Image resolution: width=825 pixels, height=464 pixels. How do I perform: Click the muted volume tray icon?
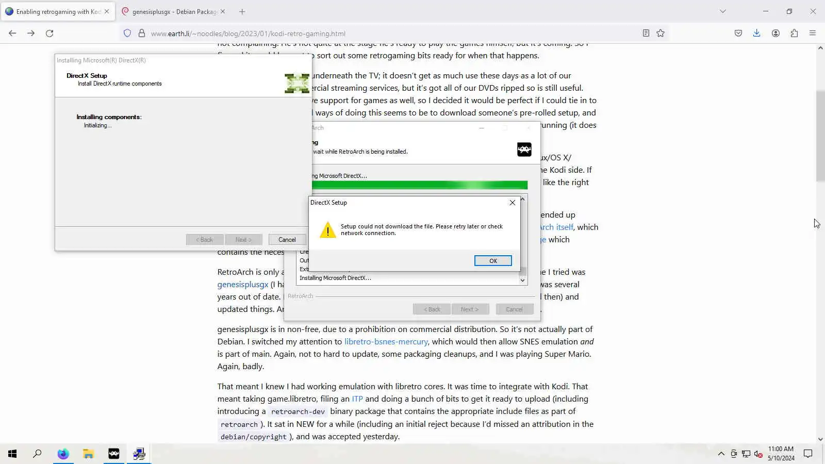758,454
